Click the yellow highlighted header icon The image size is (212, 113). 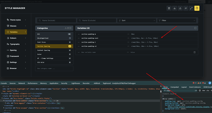coord(197,8)
